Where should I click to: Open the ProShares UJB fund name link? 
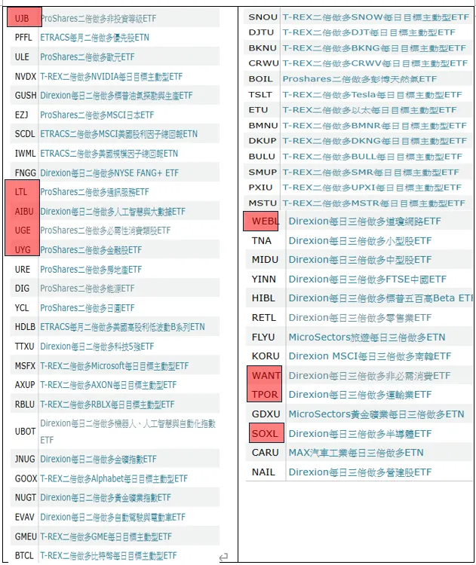pyautogui.click(x=99, y=18)
